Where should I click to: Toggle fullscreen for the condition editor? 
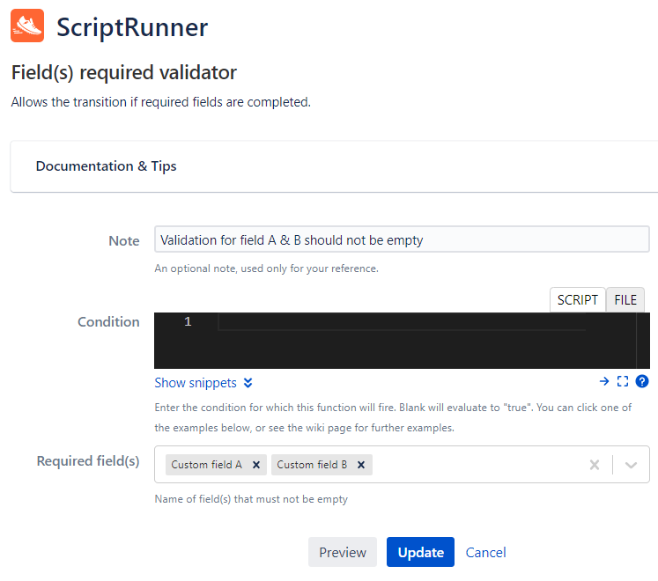623,381
